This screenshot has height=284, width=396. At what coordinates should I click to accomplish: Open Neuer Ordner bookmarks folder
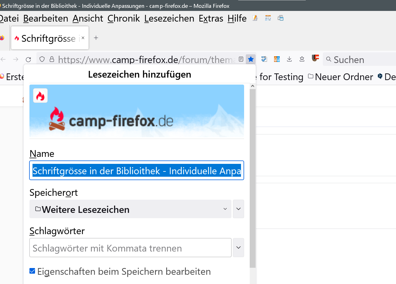tap(341, 77)
